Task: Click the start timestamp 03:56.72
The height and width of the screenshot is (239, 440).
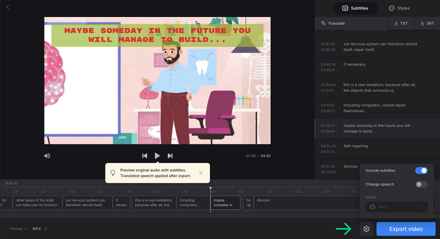Action: point(328,125)
